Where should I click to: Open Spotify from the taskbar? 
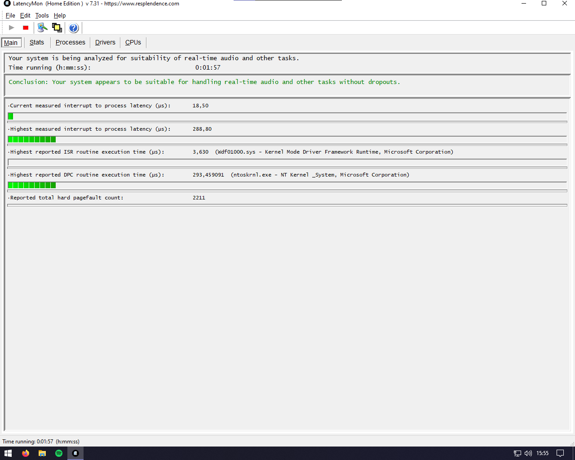click(x=59, y=453)
